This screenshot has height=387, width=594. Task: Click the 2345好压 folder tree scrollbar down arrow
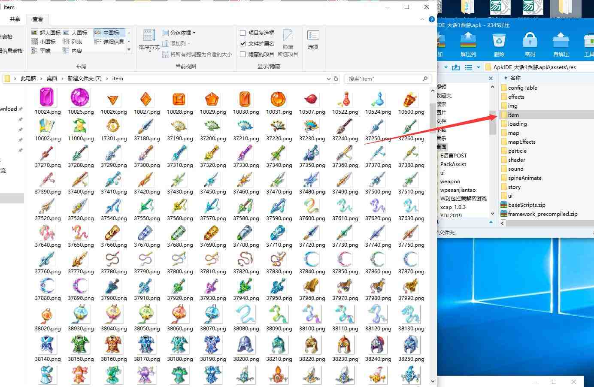(x=492, y=214)
